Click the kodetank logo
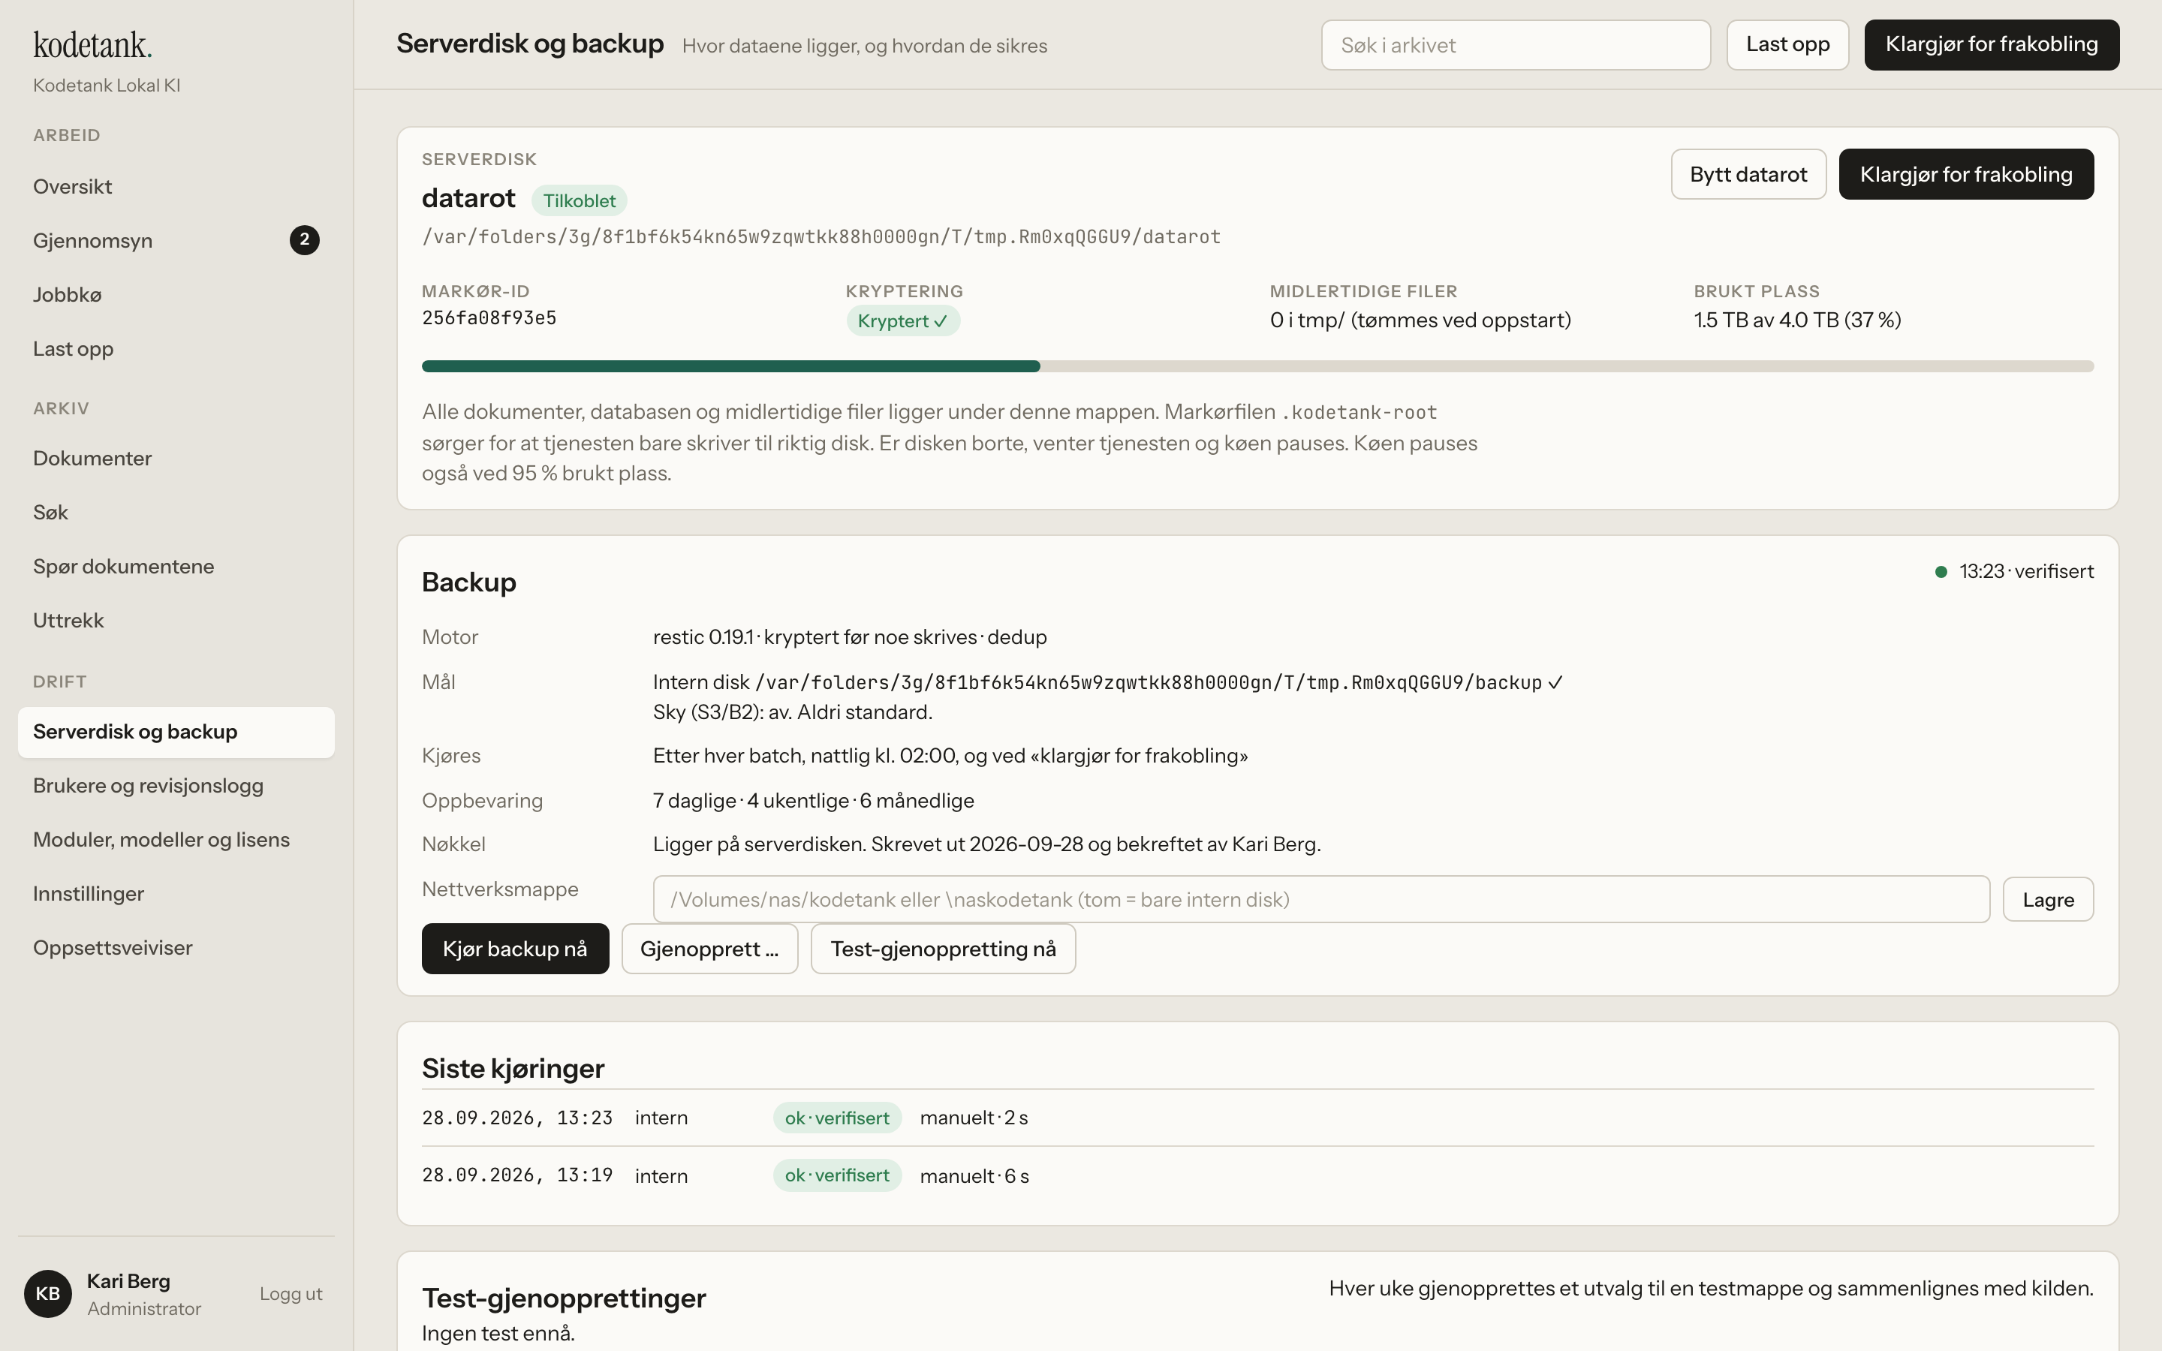 click(92, 45)
